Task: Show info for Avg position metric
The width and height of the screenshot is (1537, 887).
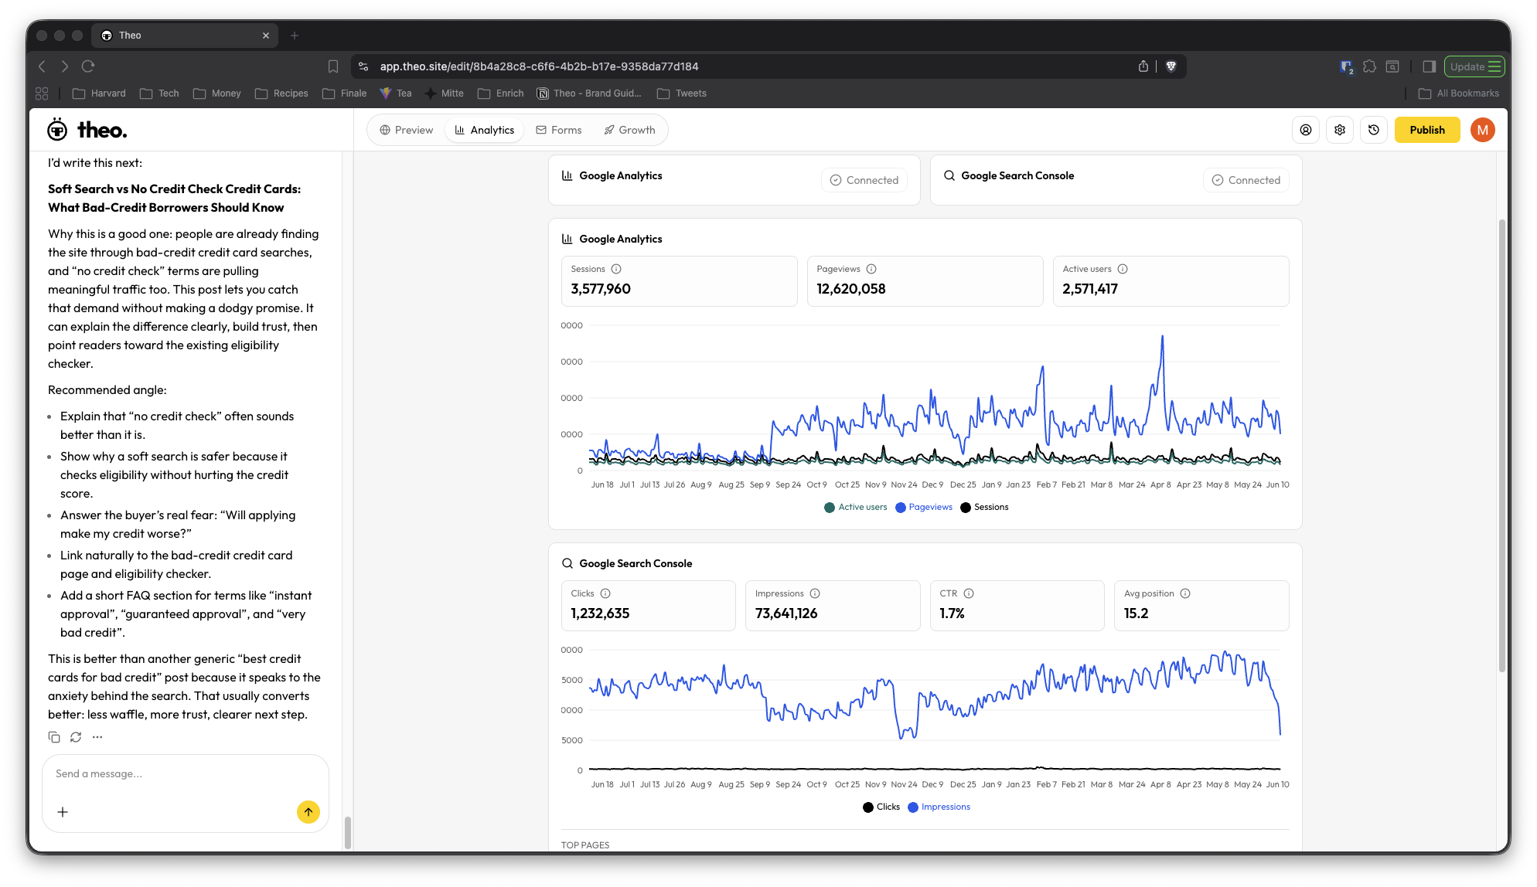Action: (1185, 593)
